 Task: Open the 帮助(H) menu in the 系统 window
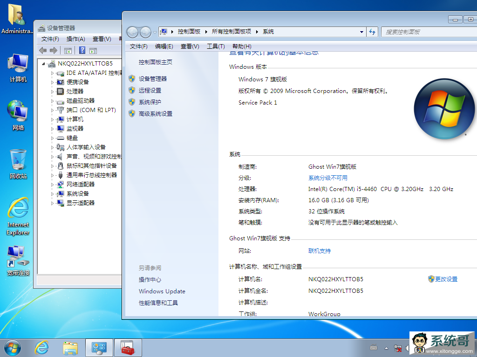pos(242,46)
